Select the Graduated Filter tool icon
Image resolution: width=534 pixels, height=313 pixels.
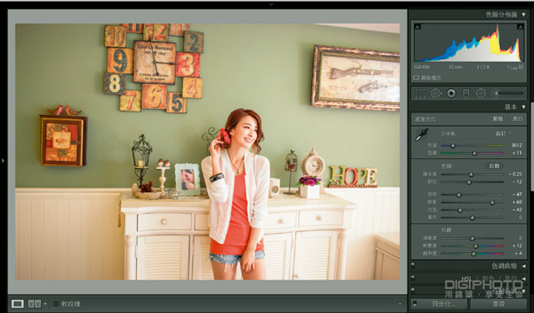[466, 93]
